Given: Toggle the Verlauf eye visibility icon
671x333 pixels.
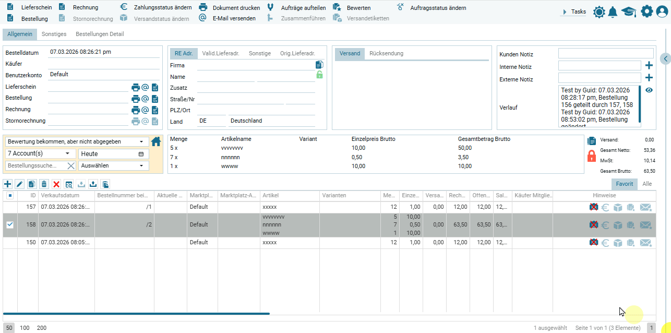Looking at the screenshot, I should 649,90.
